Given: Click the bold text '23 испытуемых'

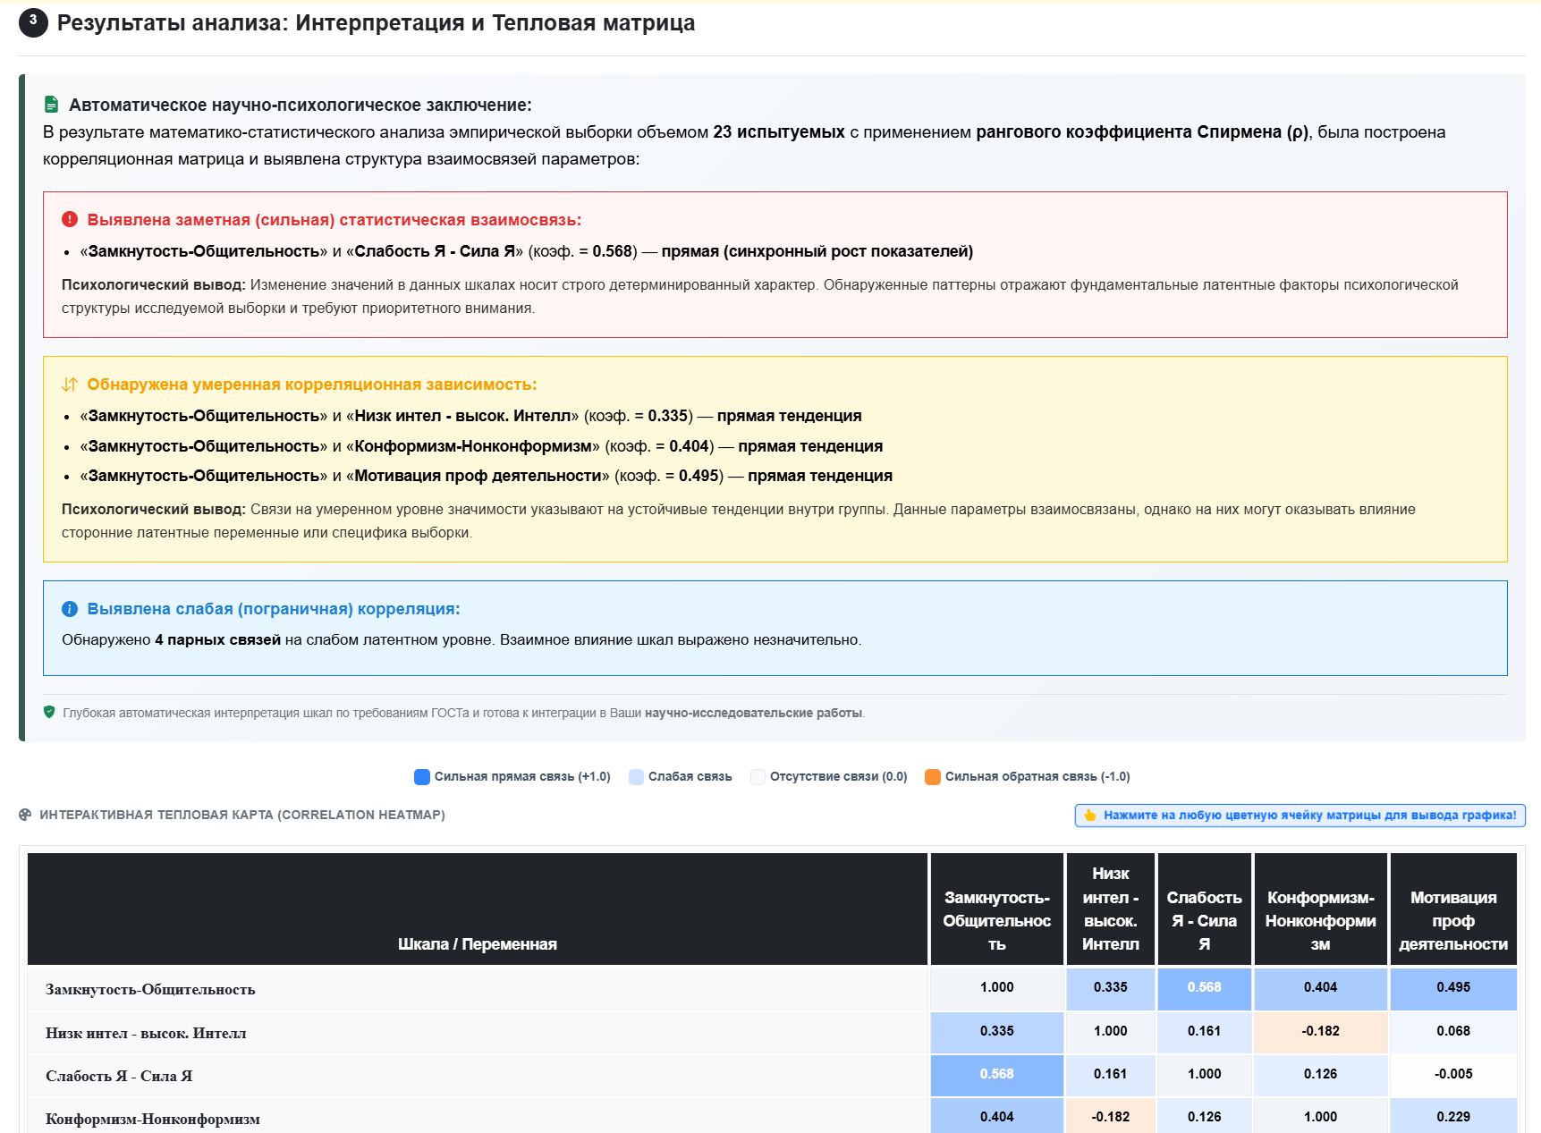Looking at the screenshot, I should (x=779, y=132).
